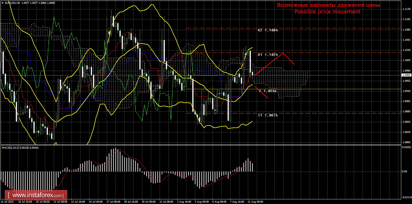
Task: Click the 16 Jul 16:00 time label
Action: (25, 202)
